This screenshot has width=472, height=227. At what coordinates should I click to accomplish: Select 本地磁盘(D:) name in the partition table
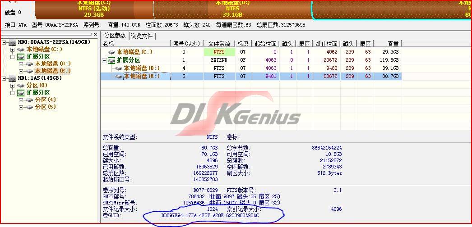[142, 68]
